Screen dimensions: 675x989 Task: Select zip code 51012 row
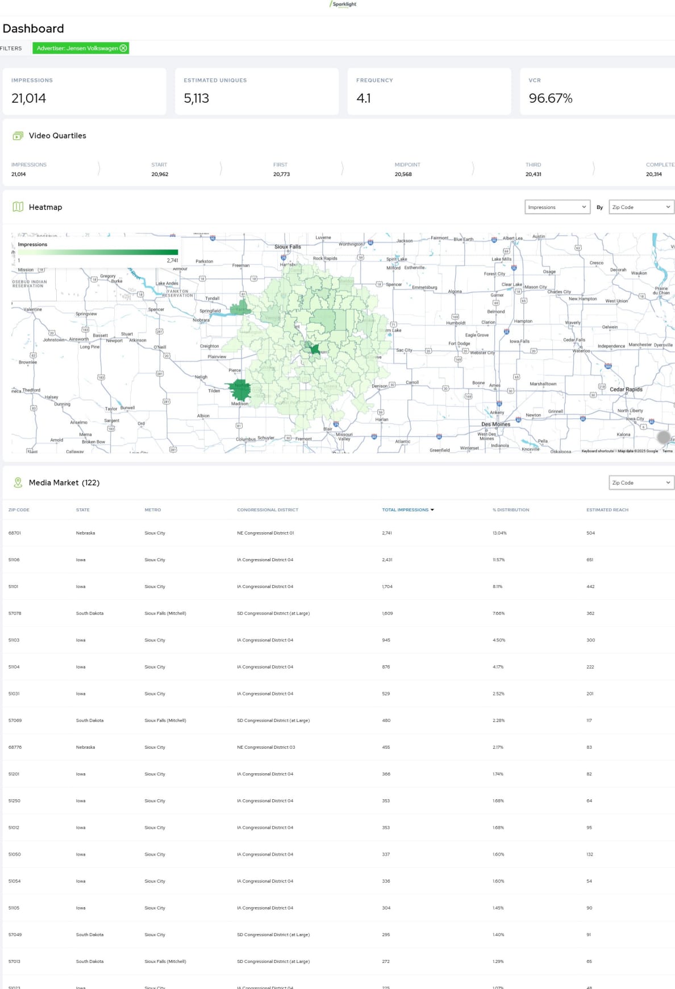click(338, 827)
